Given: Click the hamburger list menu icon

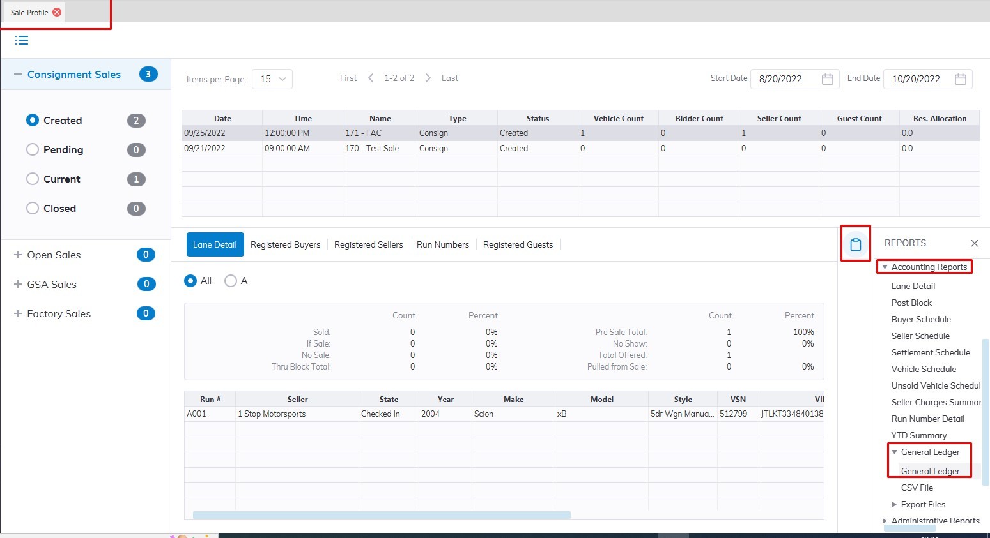Looking at the screenshot, I should pos(22,40).
